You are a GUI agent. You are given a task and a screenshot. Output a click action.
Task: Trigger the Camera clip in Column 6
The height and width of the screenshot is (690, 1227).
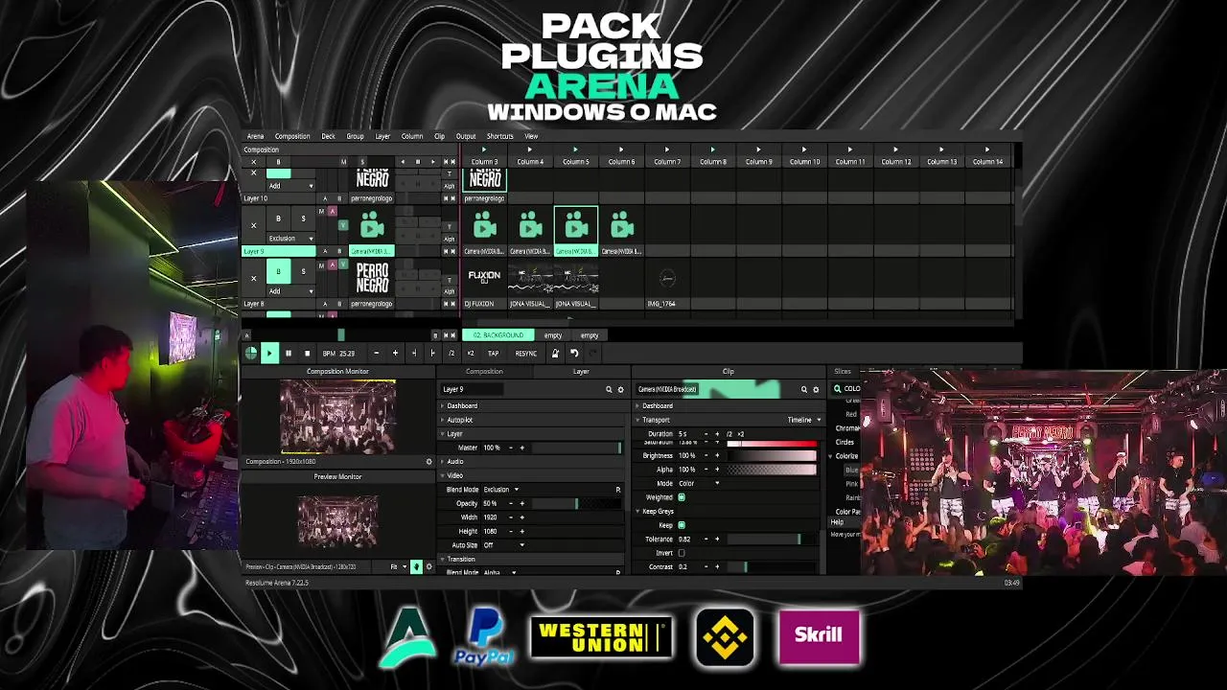pyautogui.click(x=622, y=226)
